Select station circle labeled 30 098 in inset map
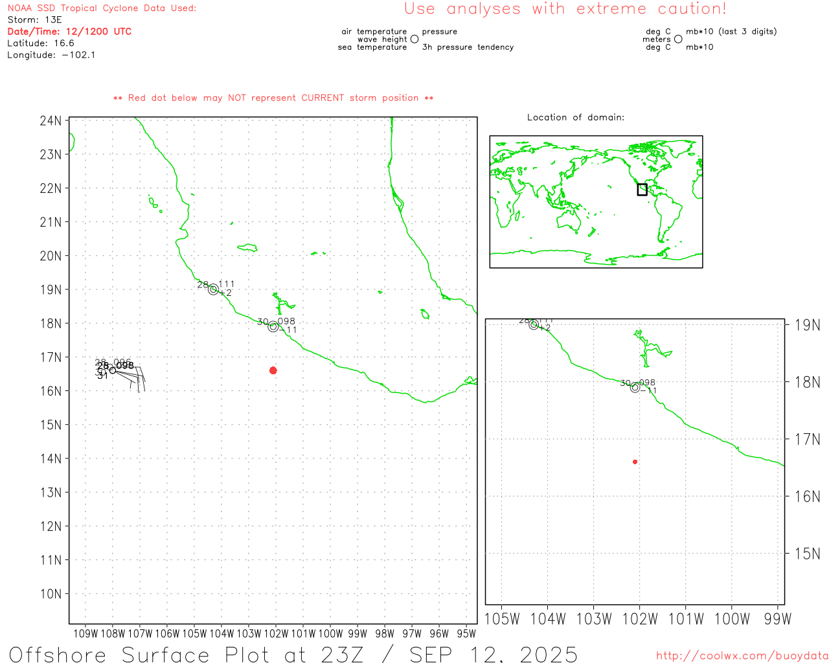 tap(635, 387)
